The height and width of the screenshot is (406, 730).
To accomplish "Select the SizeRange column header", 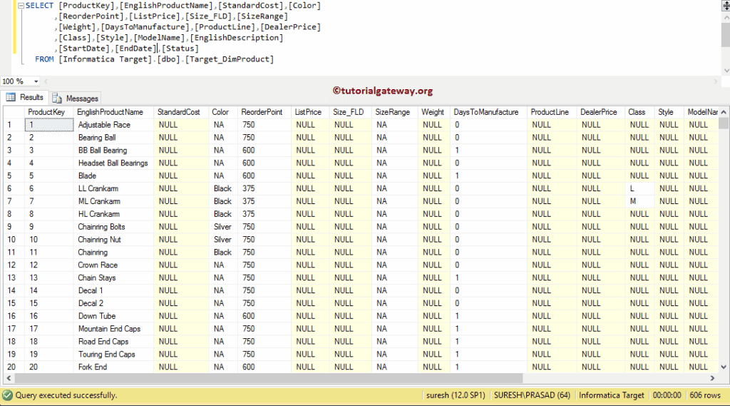I will point(393,112).
